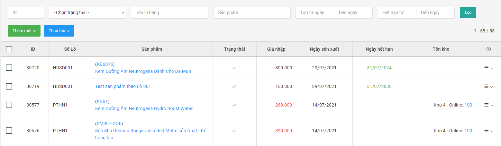Open row actions menu for batch 30577
The height and width of the screenshot is (146, 501).
coord(488,105)
